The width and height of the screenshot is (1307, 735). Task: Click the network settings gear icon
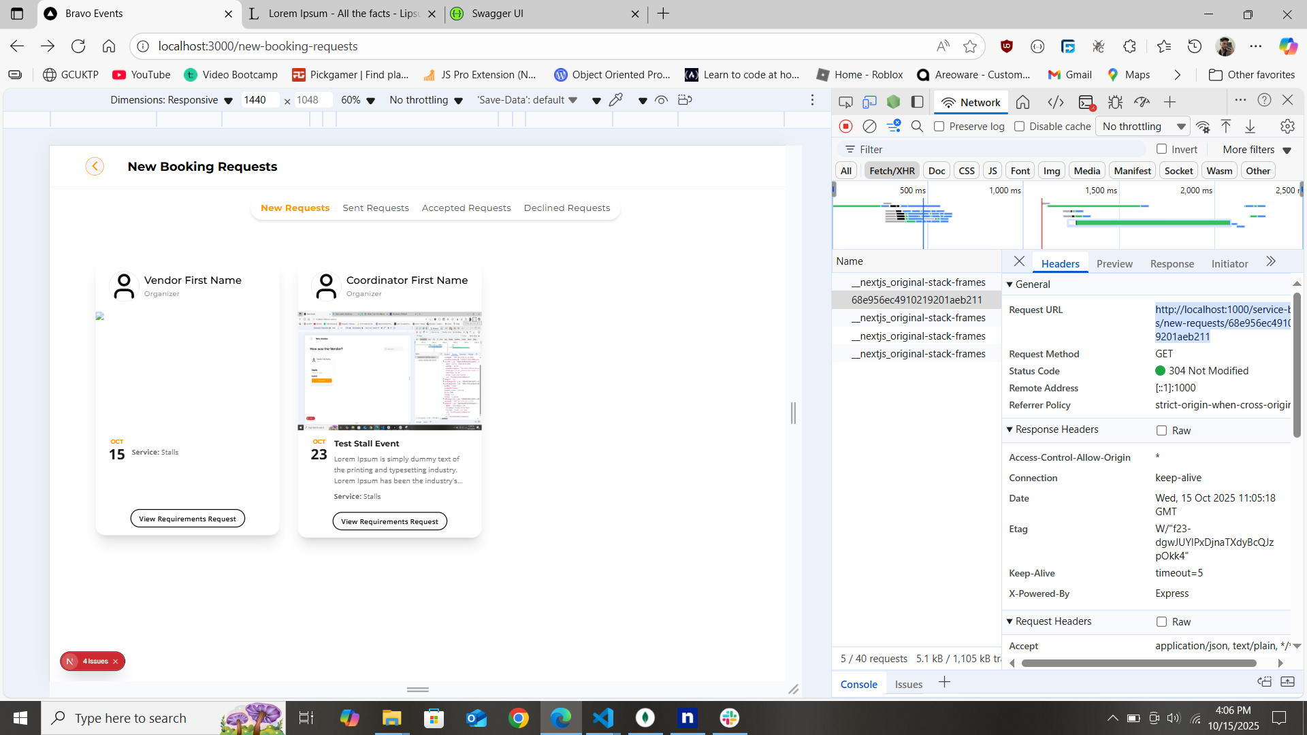pyautogui.click(x=1287, y=127)
